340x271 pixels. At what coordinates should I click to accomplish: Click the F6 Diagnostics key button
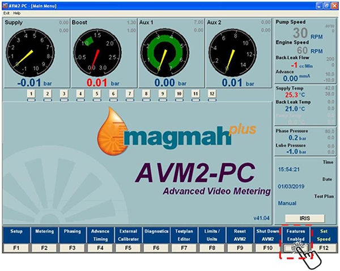156,248
